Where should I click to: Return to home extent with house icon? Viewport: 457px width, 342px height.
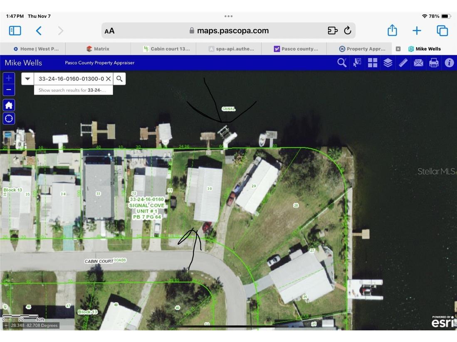click(9, 105)
